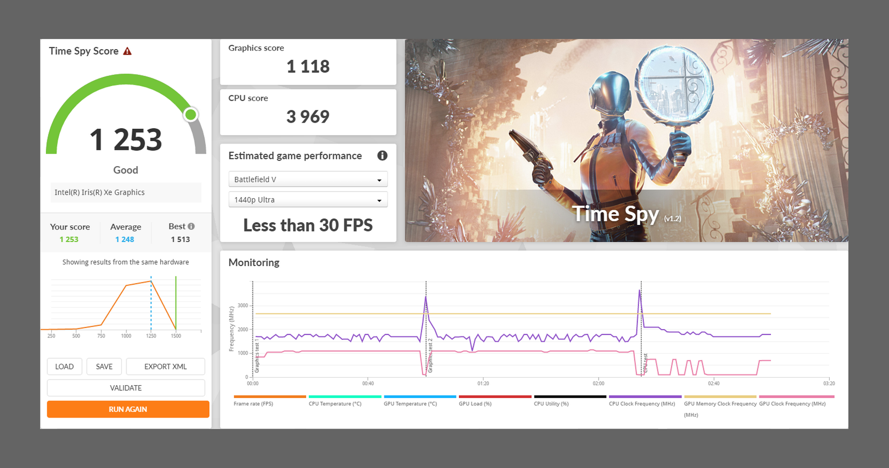Click the CPU score value 3 969
This screenshot has width=889, height=468.
(308, 117)
